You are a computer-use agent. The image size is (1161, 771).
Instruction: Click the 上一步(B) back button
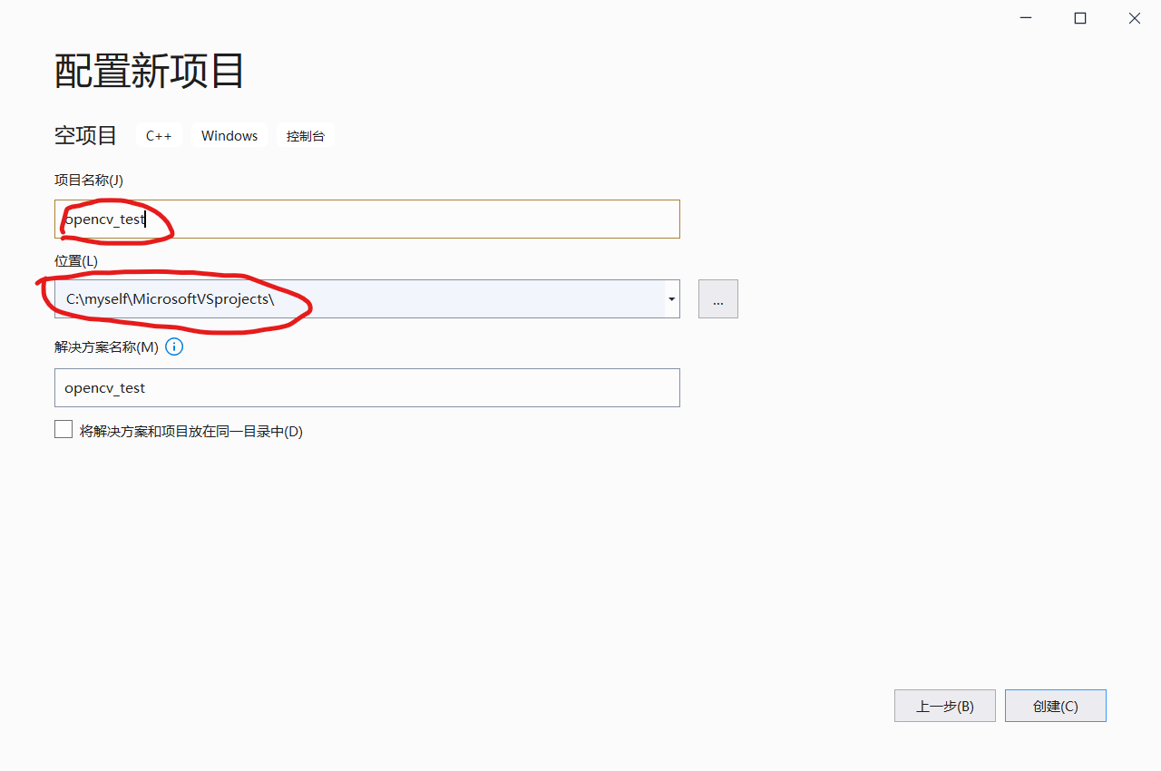[x=945, y=706]
